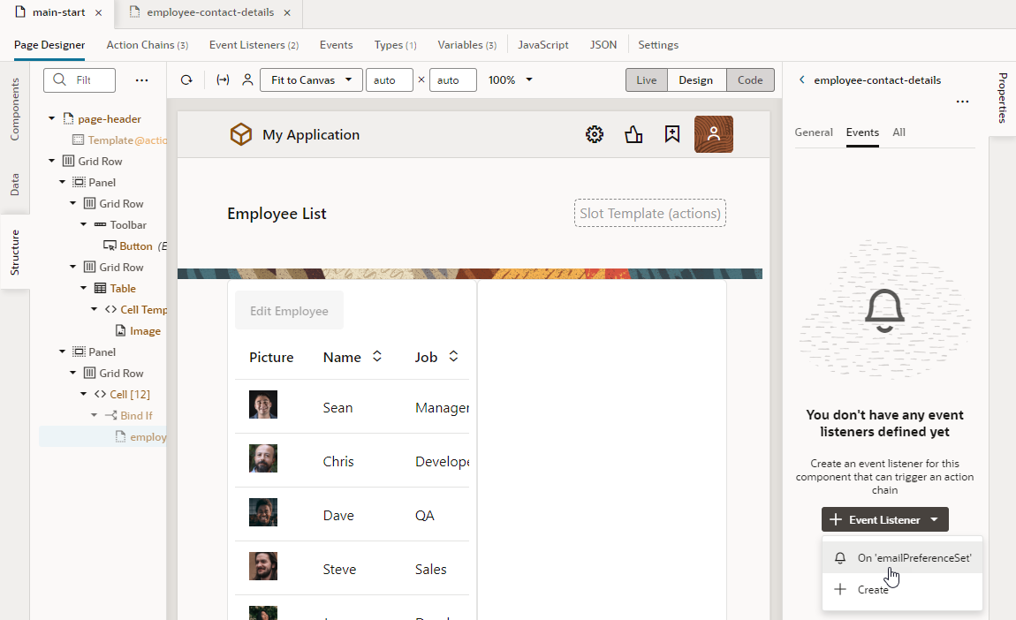This screenshot has width=1016, height=620.
Task: Click the structure filter search field
Action: pyautogui.click(x=79, y=80)
